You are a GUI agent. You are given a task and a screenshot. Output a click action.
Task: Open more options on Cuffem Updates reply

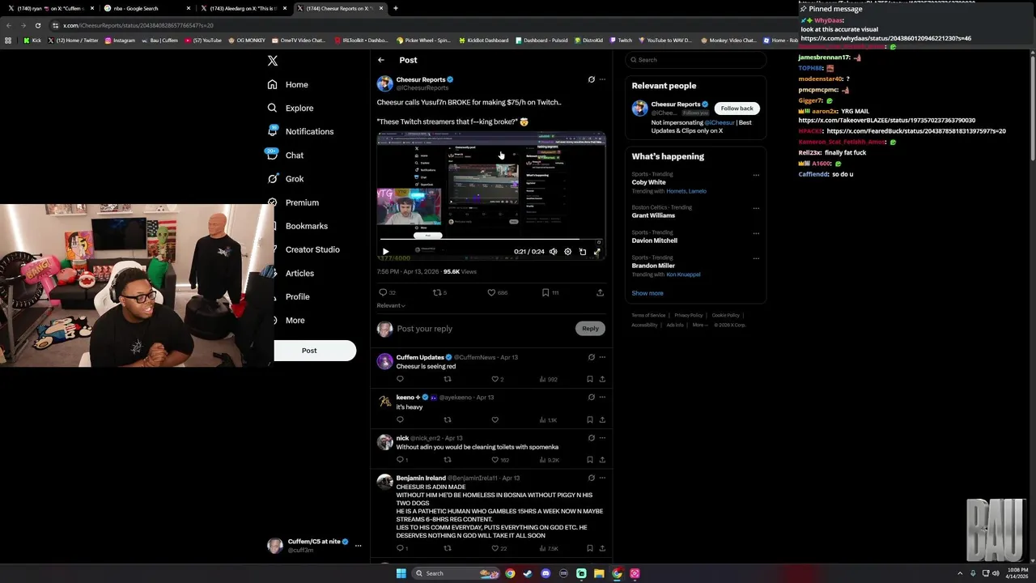pos(602,357)
